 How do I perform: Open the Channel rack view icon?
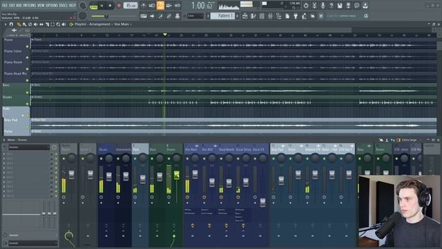pyautogui.click(x=262, y=16)
